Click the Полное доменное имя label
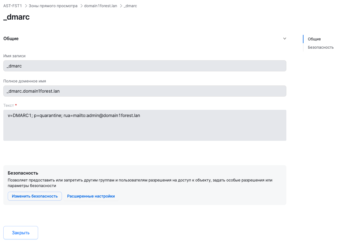338x244 pixels. (25, 81)
